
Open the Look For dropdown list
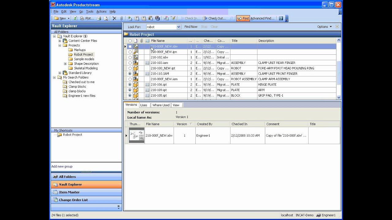coord(179,27)
